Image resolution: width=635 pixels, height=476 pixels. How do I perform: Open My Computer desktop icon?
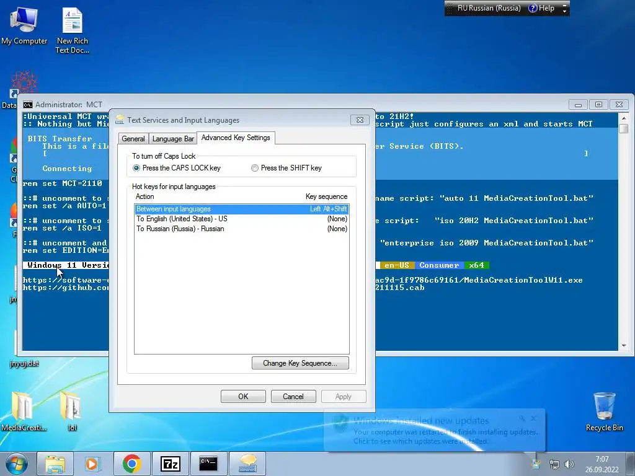[x=24, y=25]
